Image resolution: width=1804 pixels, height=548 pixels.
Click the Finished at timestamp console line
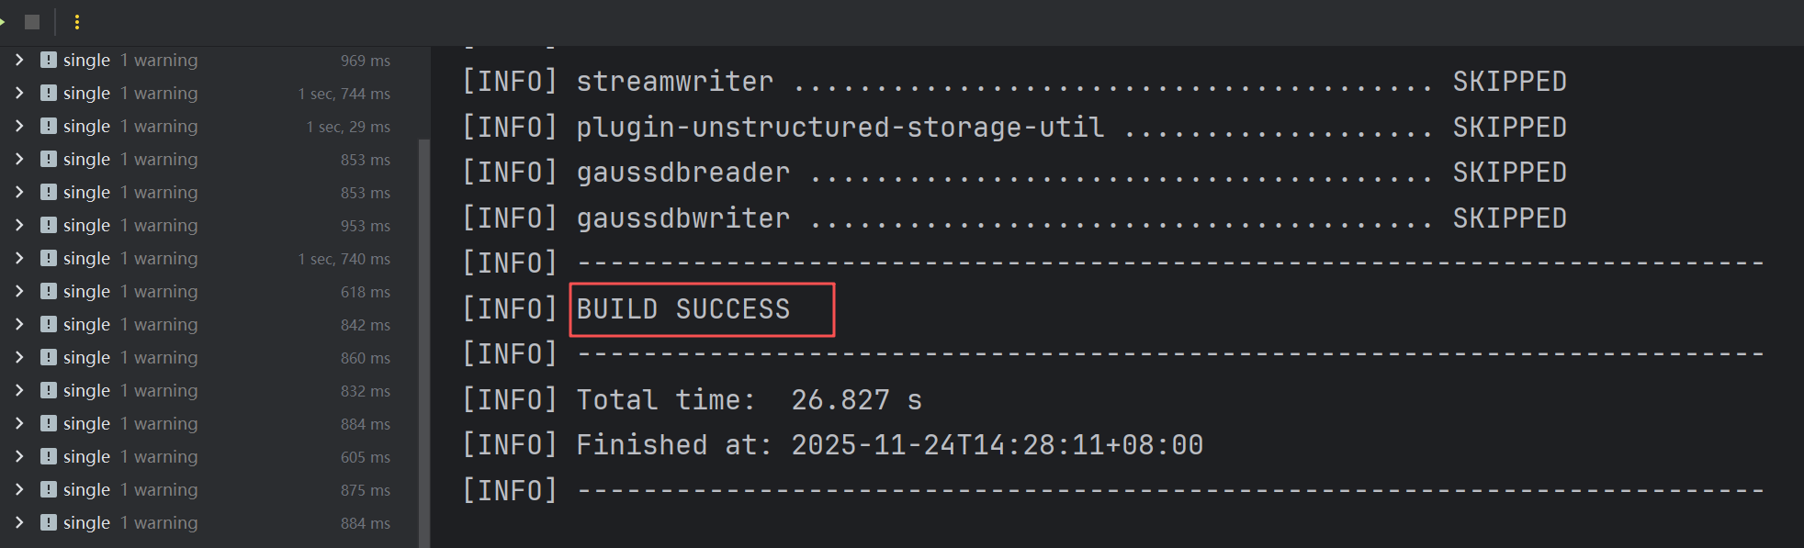pyautogui.click(x=833, y=445)
